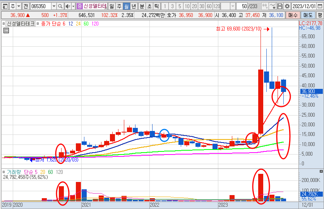Click the trading volume value 646,531
Screen dimensions: 324x209
tap(87, 15)
